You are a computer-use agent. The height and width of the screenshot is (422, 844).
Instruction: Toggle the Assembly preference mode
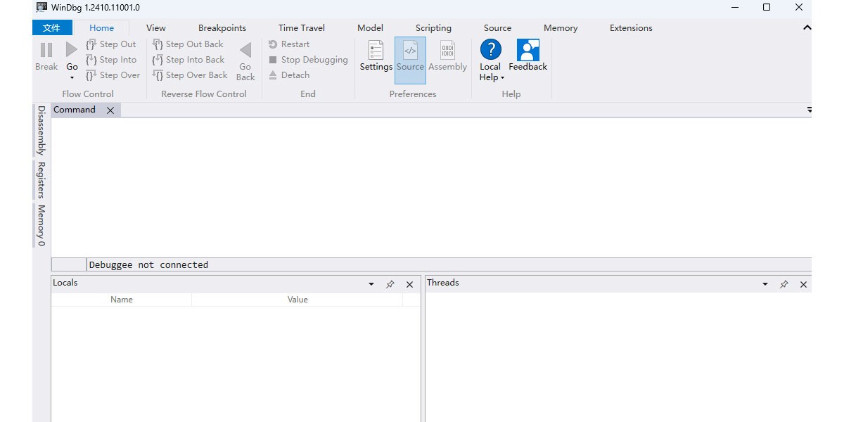point(447,51)
